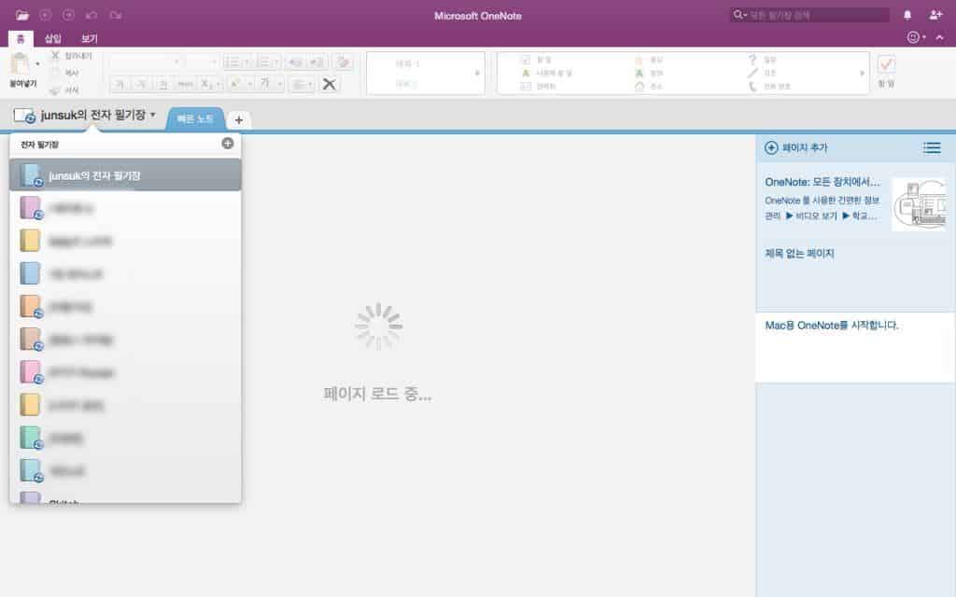Click the delete X icon in ribbon
This screenshot has height=597, width=956.
(329, 84)
